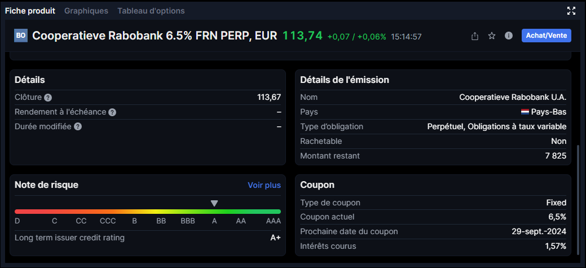This screenshot has width=586, height=268.
Task: Click the AAA label on risk scale
Action: [x=273, y=221]
